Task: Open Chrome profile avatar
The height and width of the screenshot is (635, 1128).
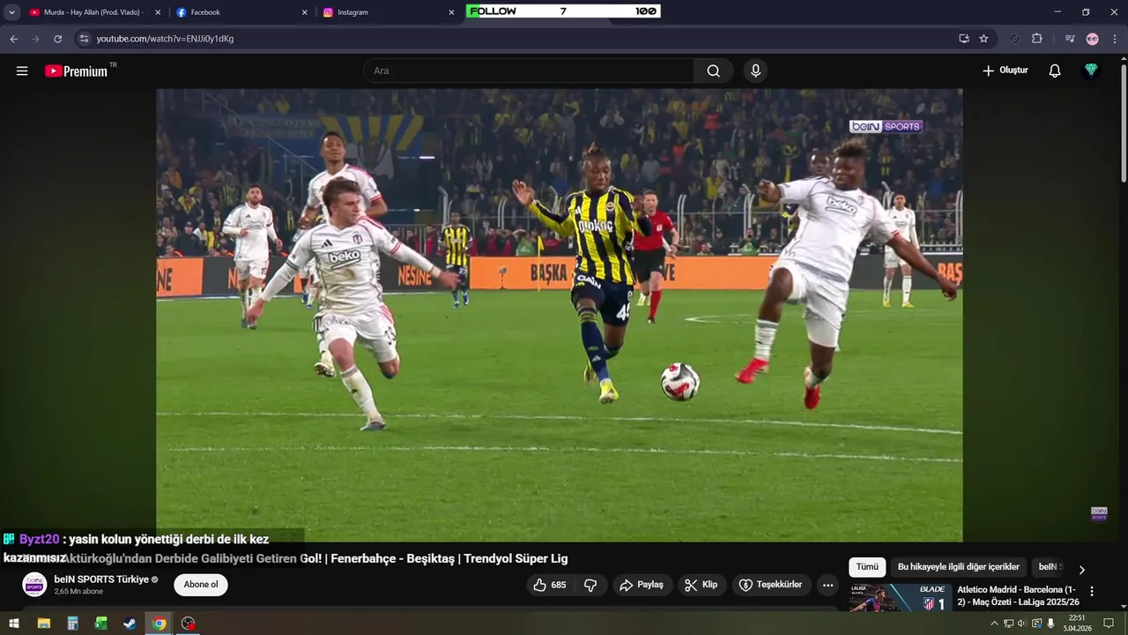Action: pyautogui.click(x=1093, y=39)
